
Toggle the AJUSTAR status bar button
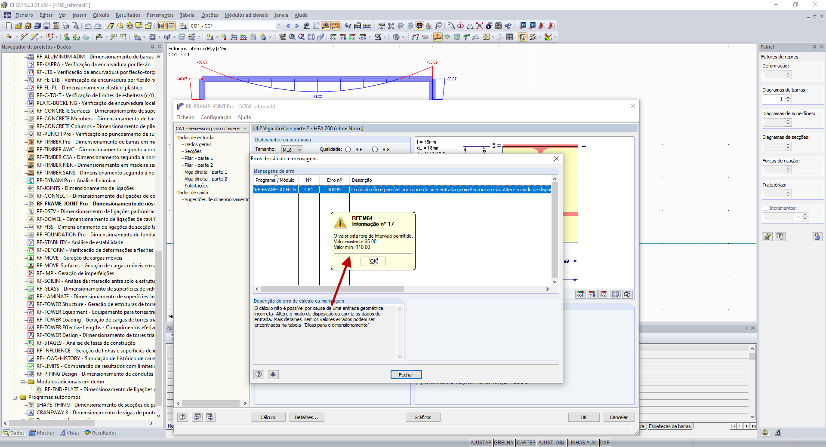click(481, 443)
